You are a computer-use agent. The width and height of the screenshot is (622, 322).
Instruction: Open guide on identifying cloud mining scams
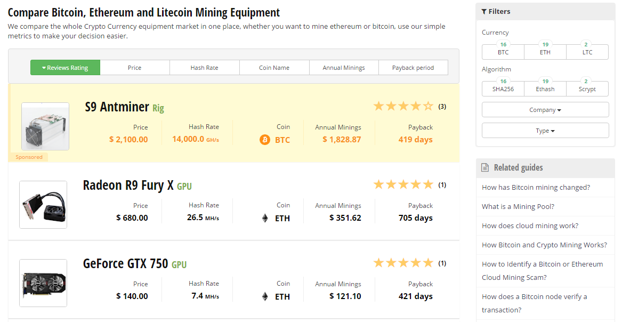542,271
